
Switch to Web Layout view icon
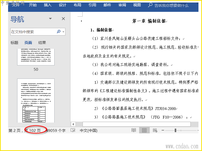(155, 130)
